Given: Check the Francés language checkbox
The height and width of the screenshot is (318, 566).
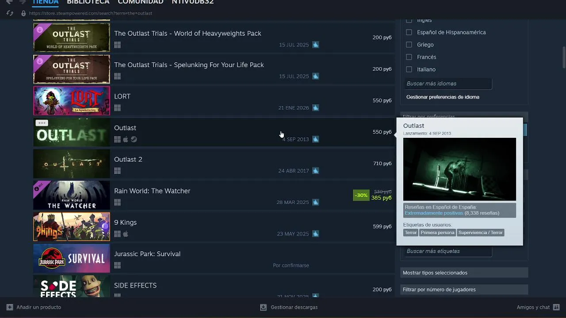Looking at the screenshot, I should [409, 57].
